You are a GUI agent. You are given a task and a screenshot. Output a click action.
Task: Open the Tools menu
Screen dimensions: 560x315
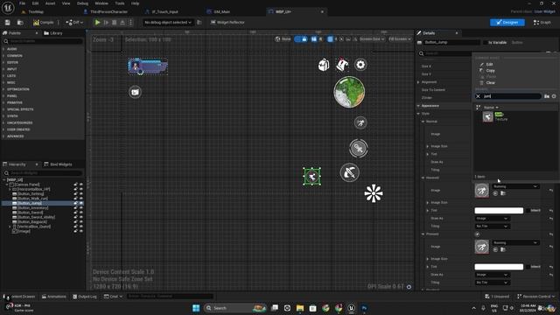point(120,3)
